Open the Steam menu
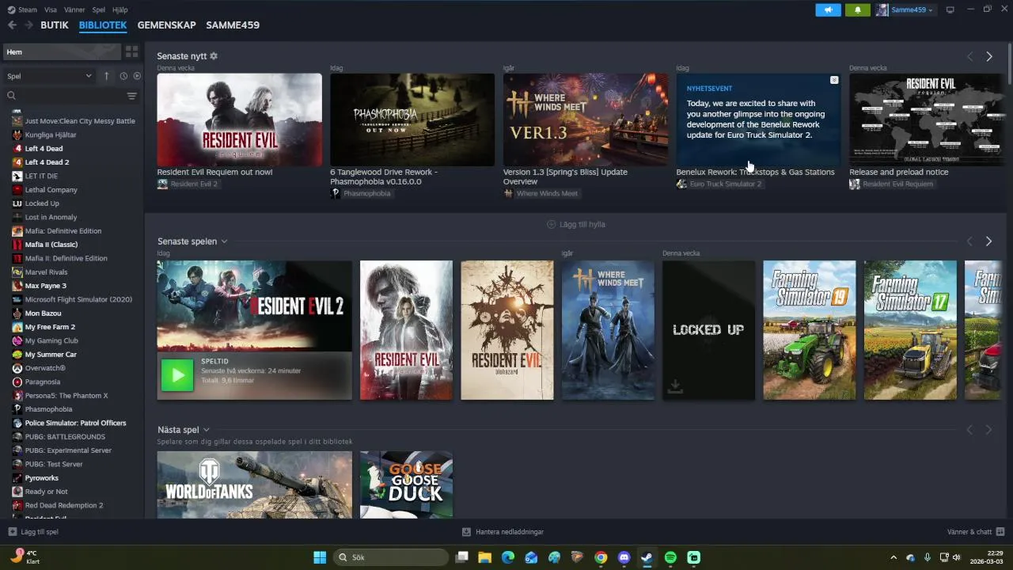 tap(28, 9)
